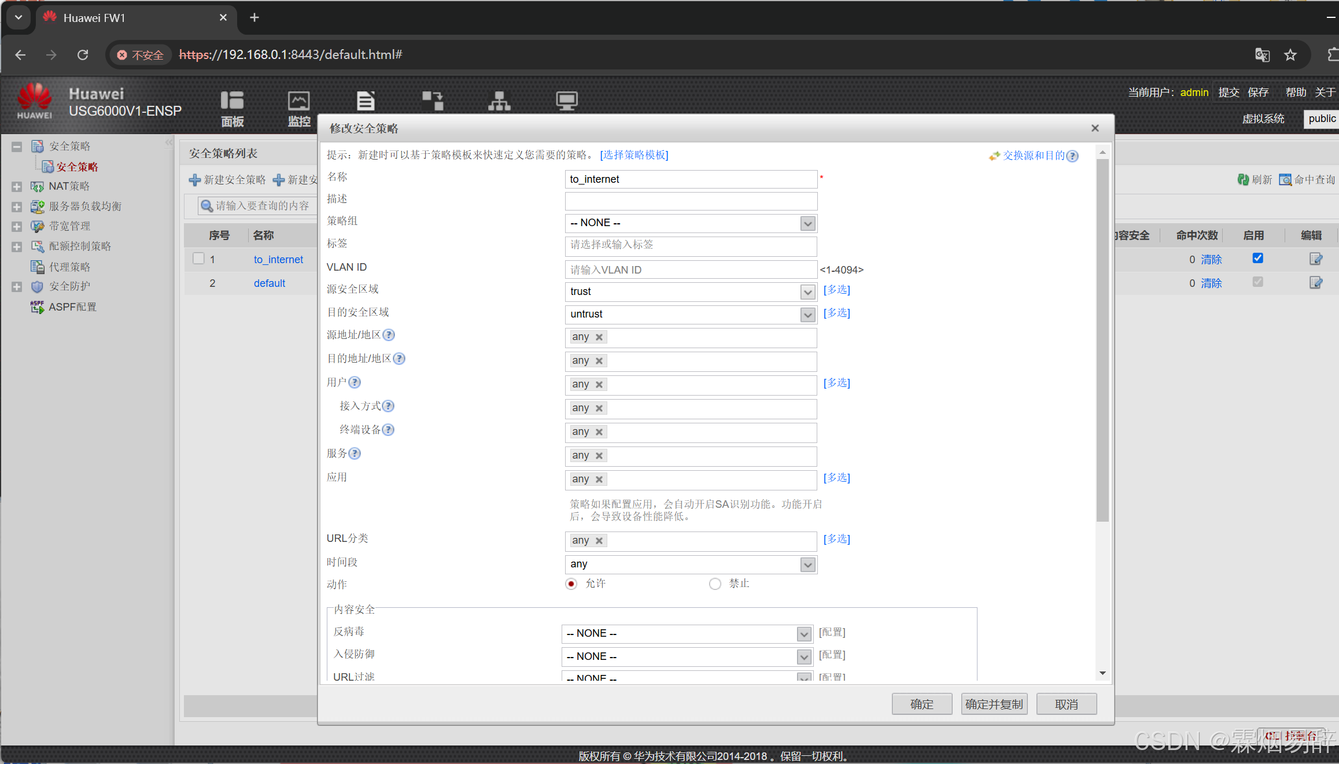Select the deny action radio button

pos(715,584)
